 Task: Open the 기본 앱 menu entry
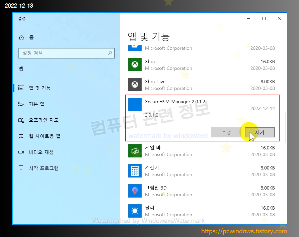pyautogui.click(x=36, y=104)
